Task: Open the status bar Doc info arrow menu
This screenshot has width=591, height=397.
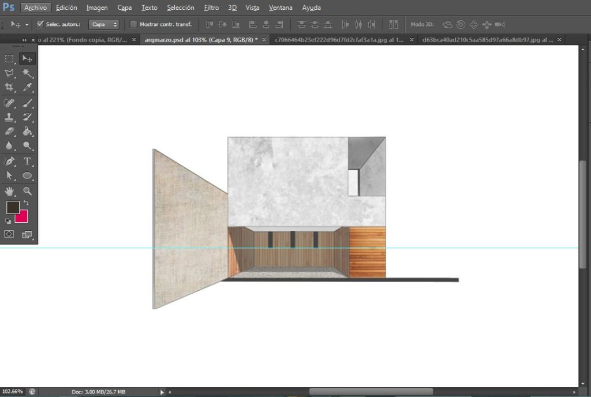Action: [162, 392]
